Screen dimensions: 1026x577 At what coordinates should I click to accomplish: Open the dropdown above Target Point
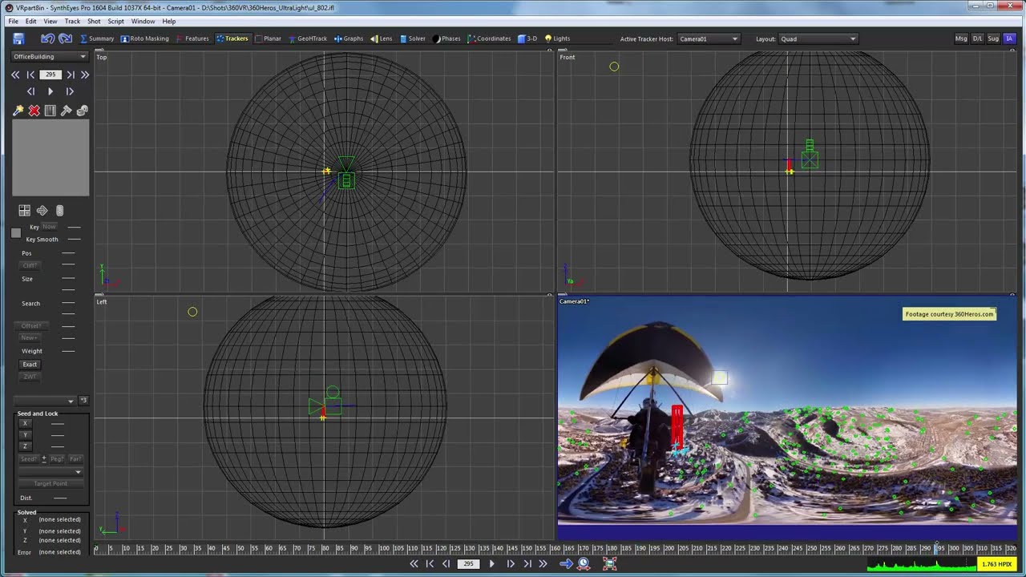[x=50, y=472]
